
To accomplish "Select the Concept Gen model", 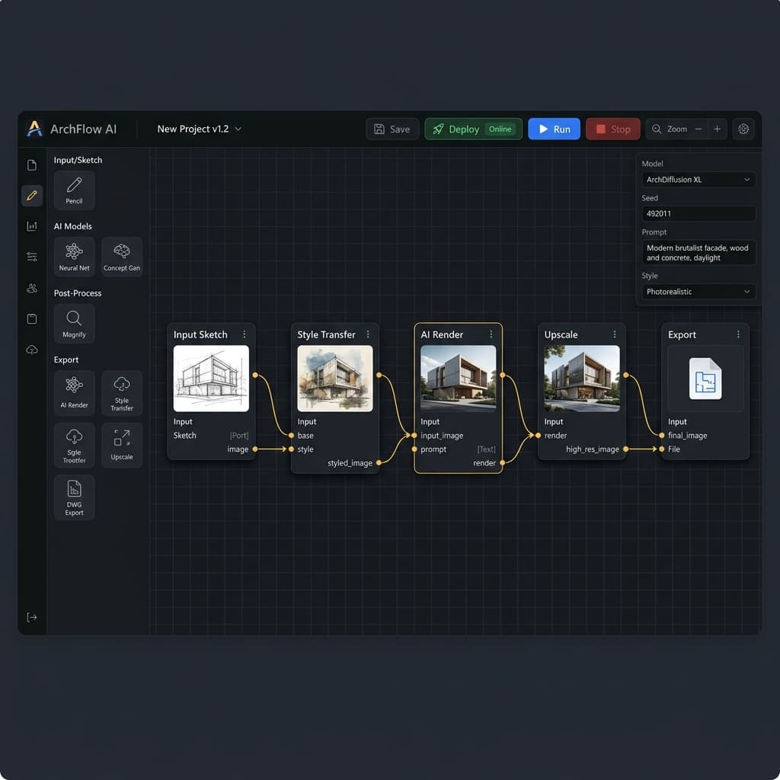I will click(x=122, y=256).
